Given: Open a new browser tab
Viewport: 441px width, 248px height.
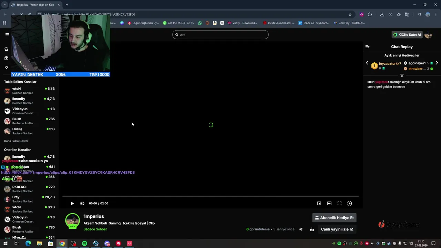Looking at the screenshot, I should pyautogui.click(x=67, y=5).
